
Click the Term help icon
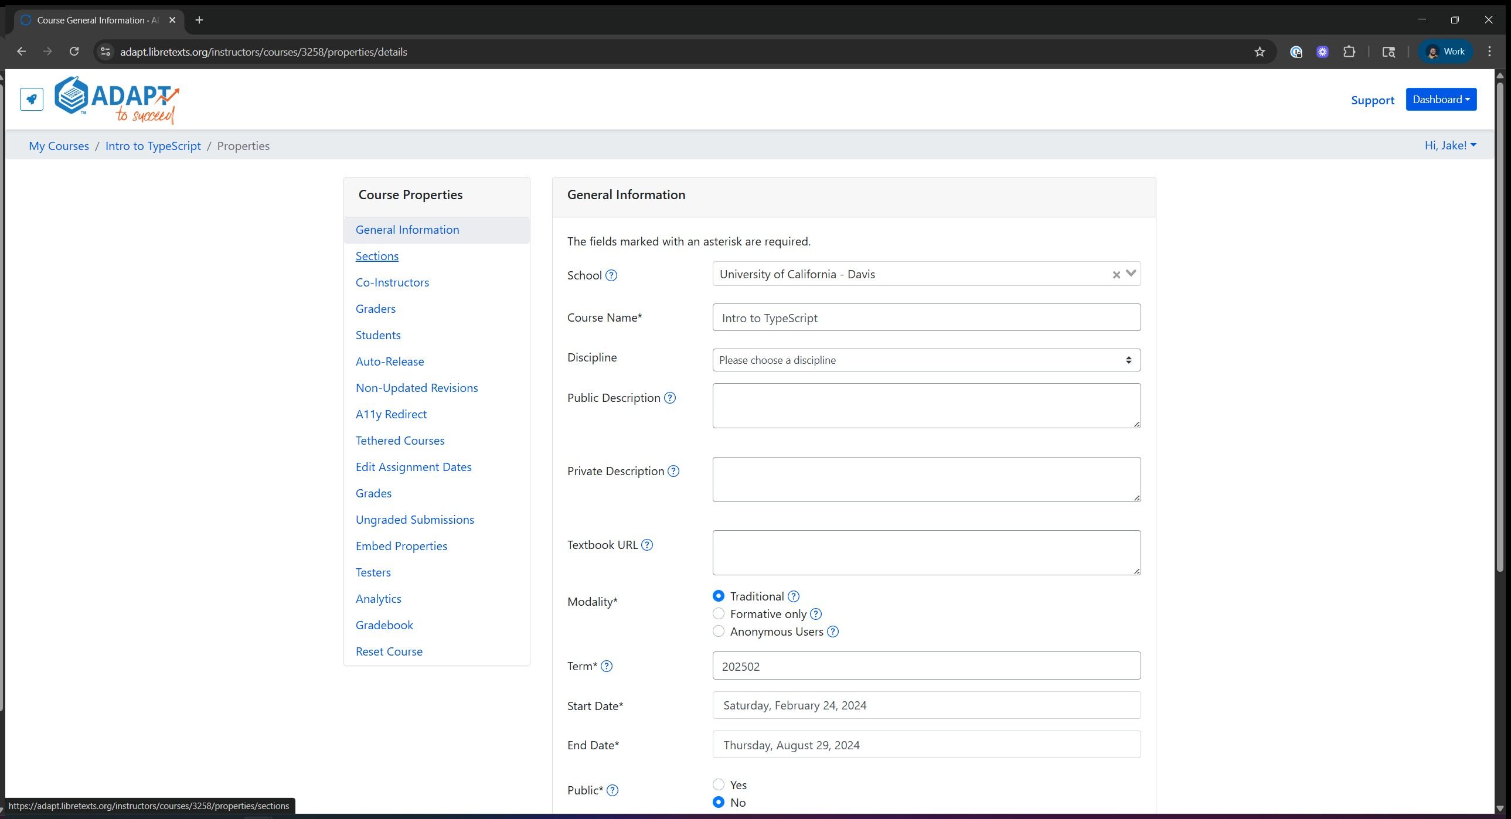(607, 667)
